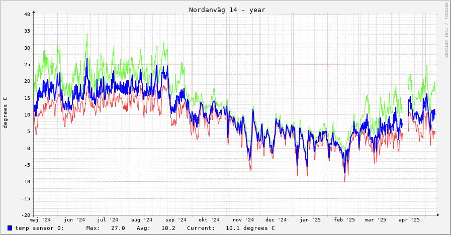The height and width of the screenshot is (235, 451).
Task: Click the 'apr '25' x-axis label
Action: pos(409,220)
